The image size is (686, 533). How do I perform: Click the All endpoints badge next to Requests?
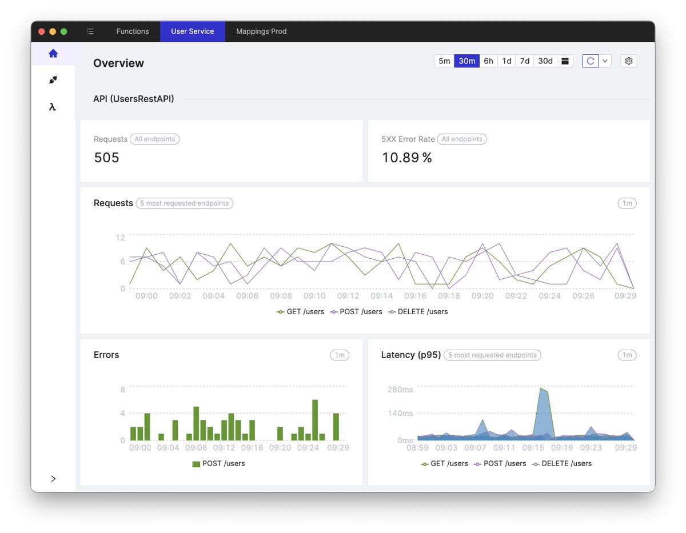pyautogui.click(x=154, y=139)
